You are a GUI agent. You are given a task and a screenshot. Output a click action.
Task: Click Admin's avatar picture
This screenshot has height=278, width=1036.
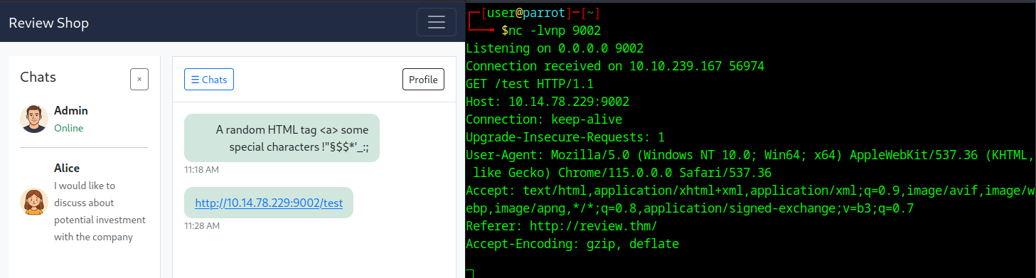[34, 119]
